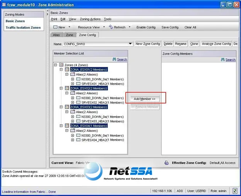
Task: Switch to the Alias tab
Action: tap(56, 35)
